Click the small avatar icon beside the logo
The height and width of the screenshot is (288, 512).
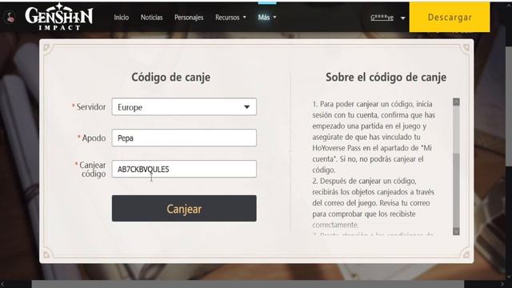pyautogui.click(x=10, y=17)
